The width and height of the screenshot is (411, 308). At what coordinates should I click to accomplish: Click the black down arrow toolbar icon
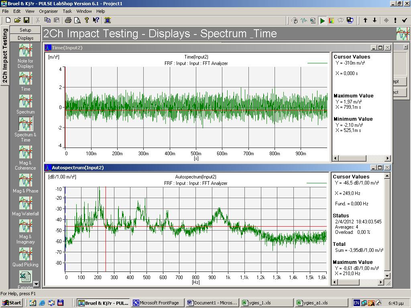(374, 20)
